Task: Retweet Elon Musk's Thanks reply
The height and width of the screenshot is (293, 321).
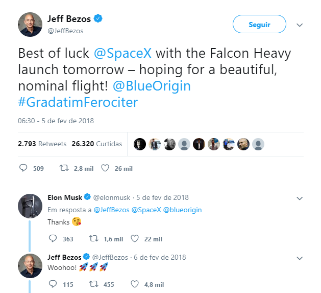Action: [94, 238]
